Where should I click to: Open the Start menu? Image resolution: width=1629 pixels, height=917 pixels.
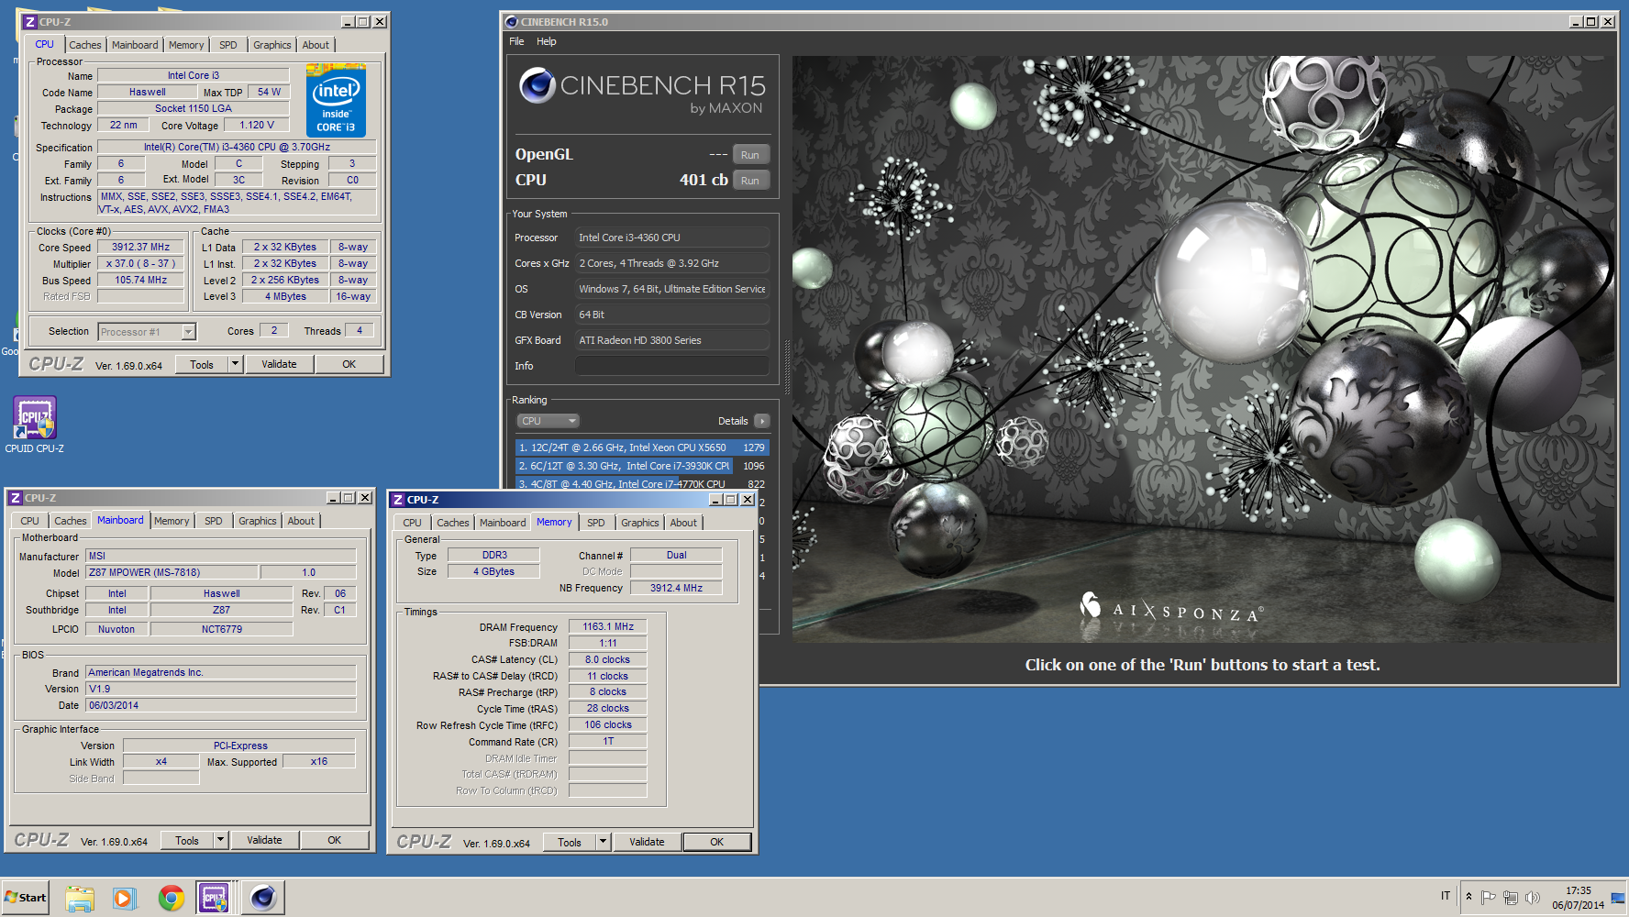tap(26, 898)
